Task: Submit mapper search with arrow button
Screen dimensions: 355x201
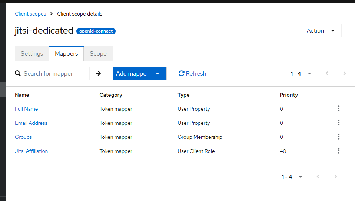Action: click(x=98, y=73)
